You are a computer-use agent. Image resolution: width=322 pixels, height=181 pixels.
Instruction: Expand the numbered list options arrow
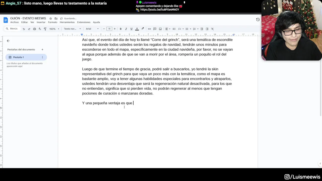coord(198,29)
